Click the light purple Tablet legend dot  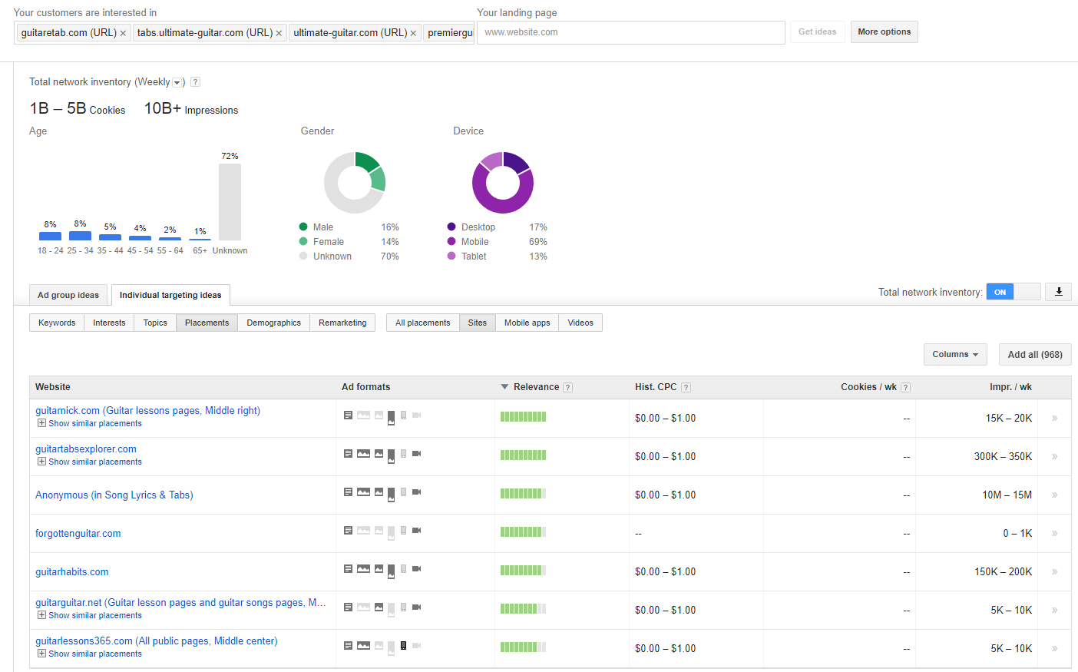point(451,256)
